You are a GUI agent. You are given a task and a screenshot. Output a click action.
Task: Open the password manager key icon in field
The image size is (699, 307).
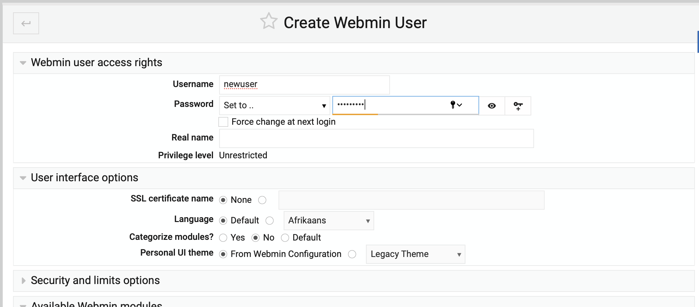pos(456,105)
